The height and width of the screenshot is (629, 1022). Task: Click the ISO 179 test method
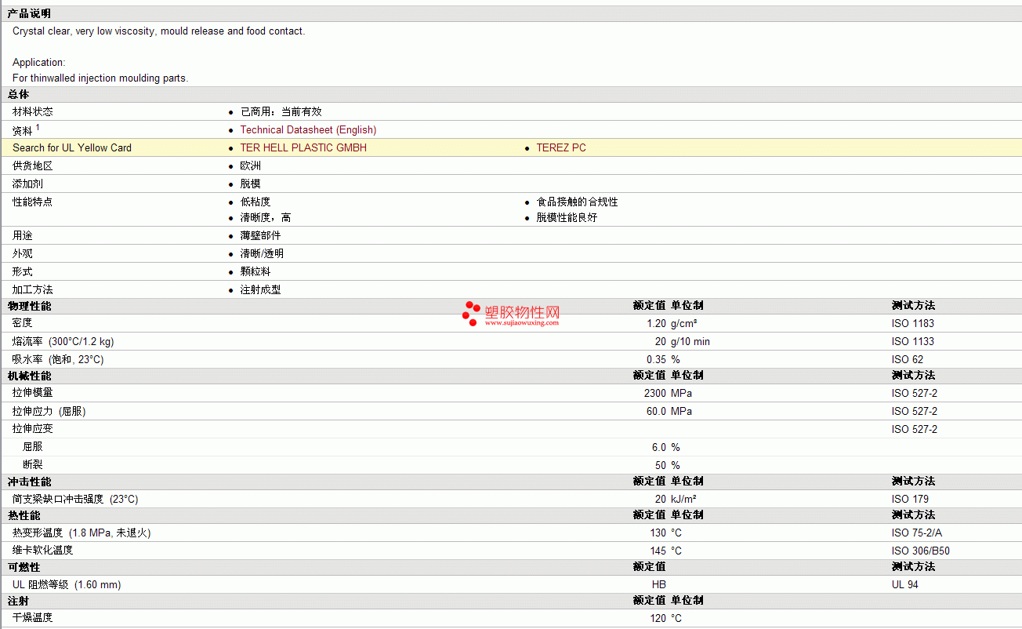(x=910, y=499)
